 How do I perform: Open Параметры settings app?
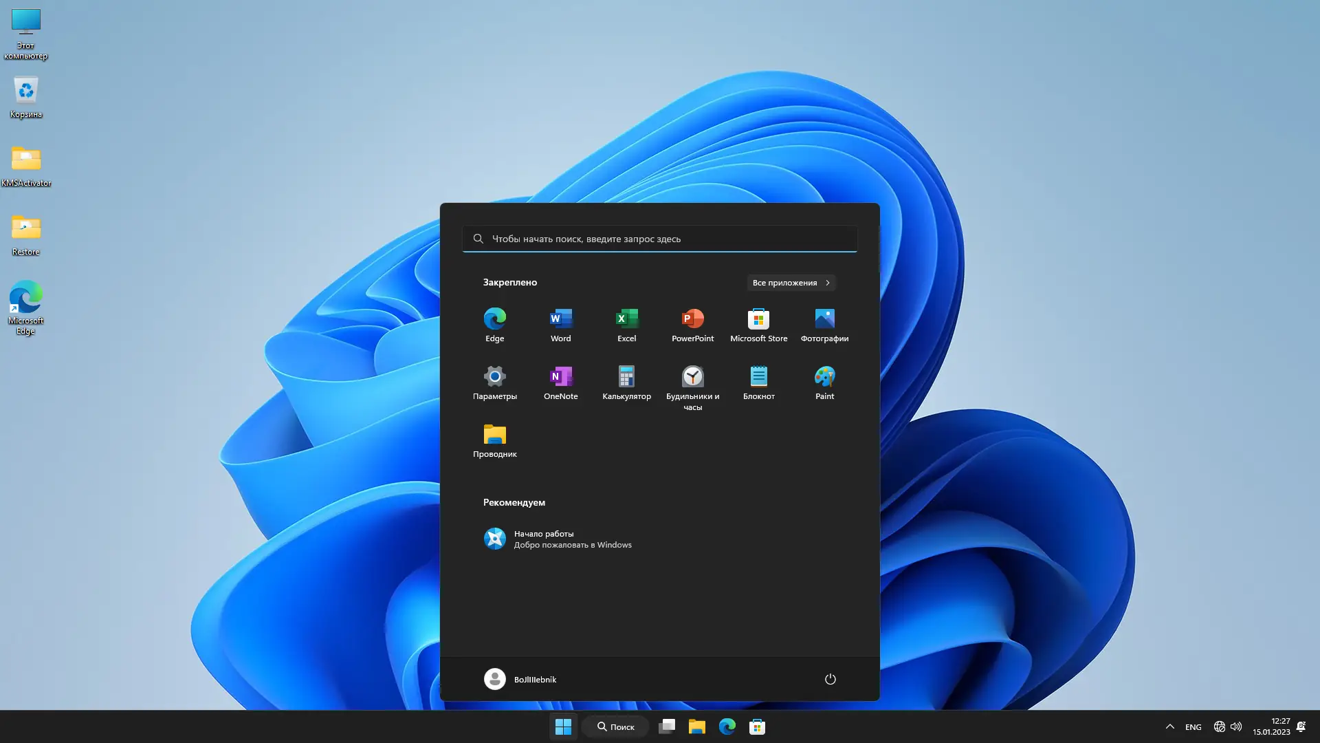coord(494,383)
